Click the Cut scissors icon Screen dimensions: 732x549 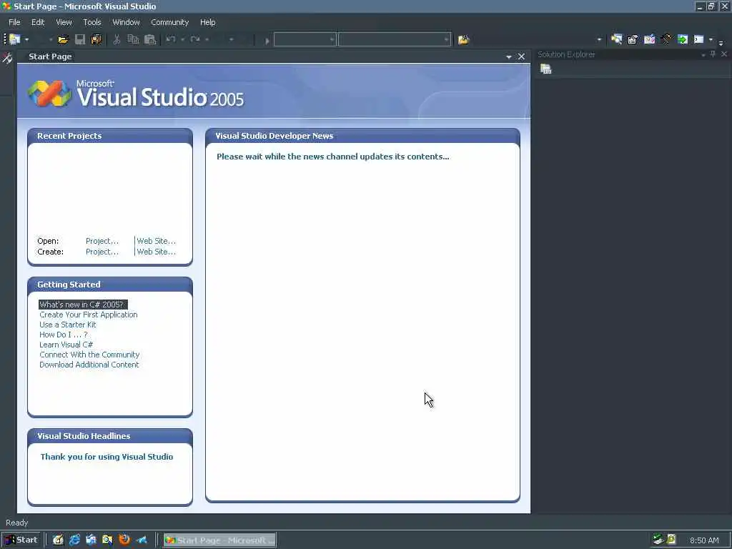pos(117,40)
